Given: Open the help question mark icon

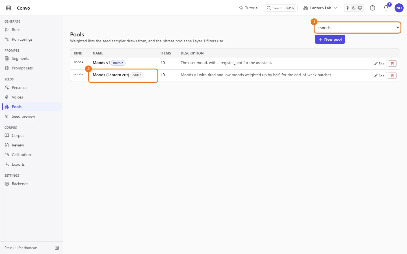Looking at the screenshot, I should (x=373, y=8).
